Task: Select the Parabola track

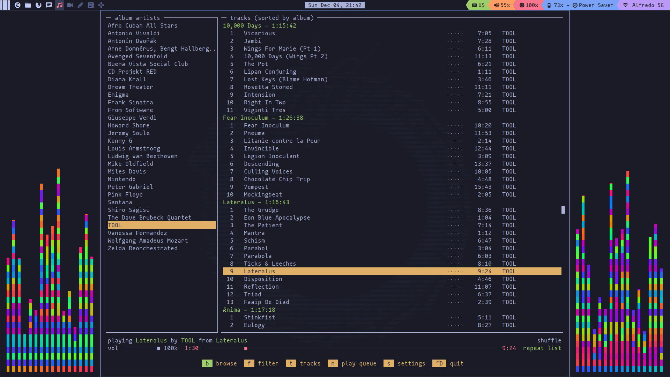Action: coord(392,256)
